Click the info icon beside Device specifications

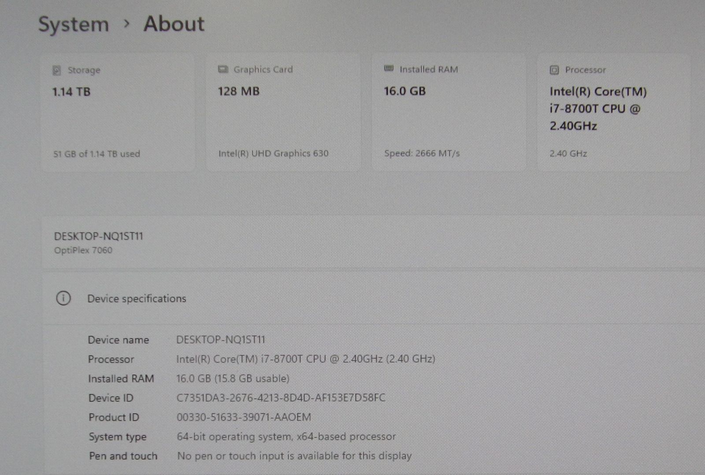click(63, 298)
